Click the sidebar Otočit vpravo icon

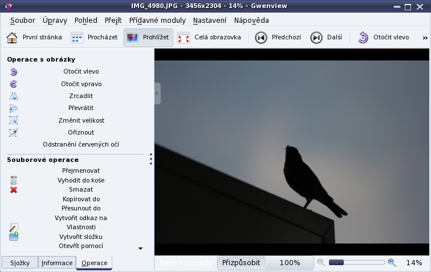[14, 84]
